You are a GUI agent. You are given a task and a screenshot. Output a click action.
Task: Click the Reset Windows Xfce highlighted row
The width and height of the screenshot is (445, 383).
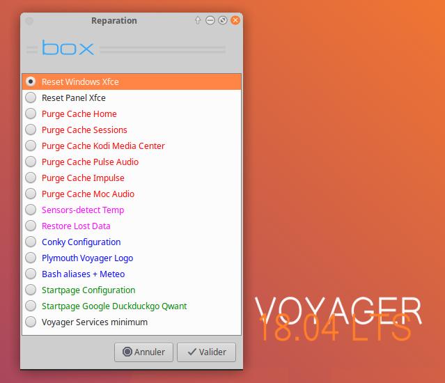(x=132, y=81)
